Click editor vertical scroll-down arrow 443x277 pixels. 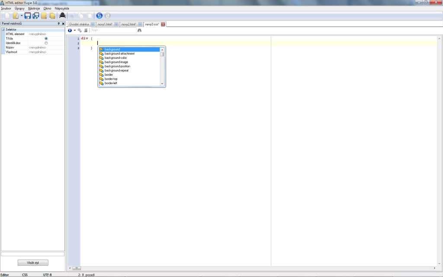440,264
